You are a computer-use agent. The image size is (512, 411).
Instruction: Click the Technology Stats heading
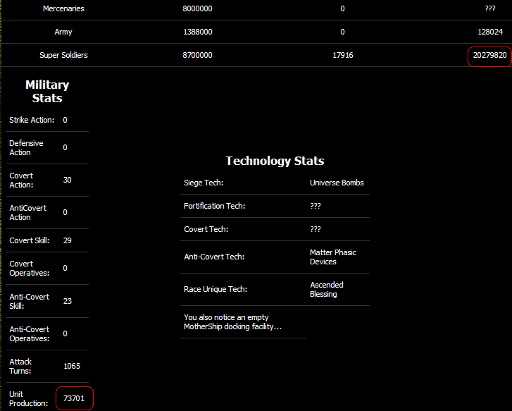[x=275, y=161]
